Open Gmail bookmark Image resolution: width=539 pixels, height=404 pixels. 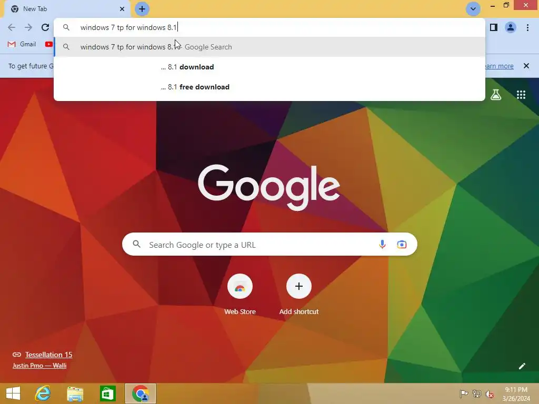point(22,44)
